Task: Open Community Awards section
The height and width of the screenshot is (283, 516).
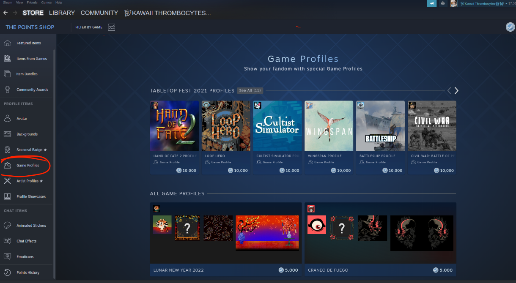Action: (27, 90)
